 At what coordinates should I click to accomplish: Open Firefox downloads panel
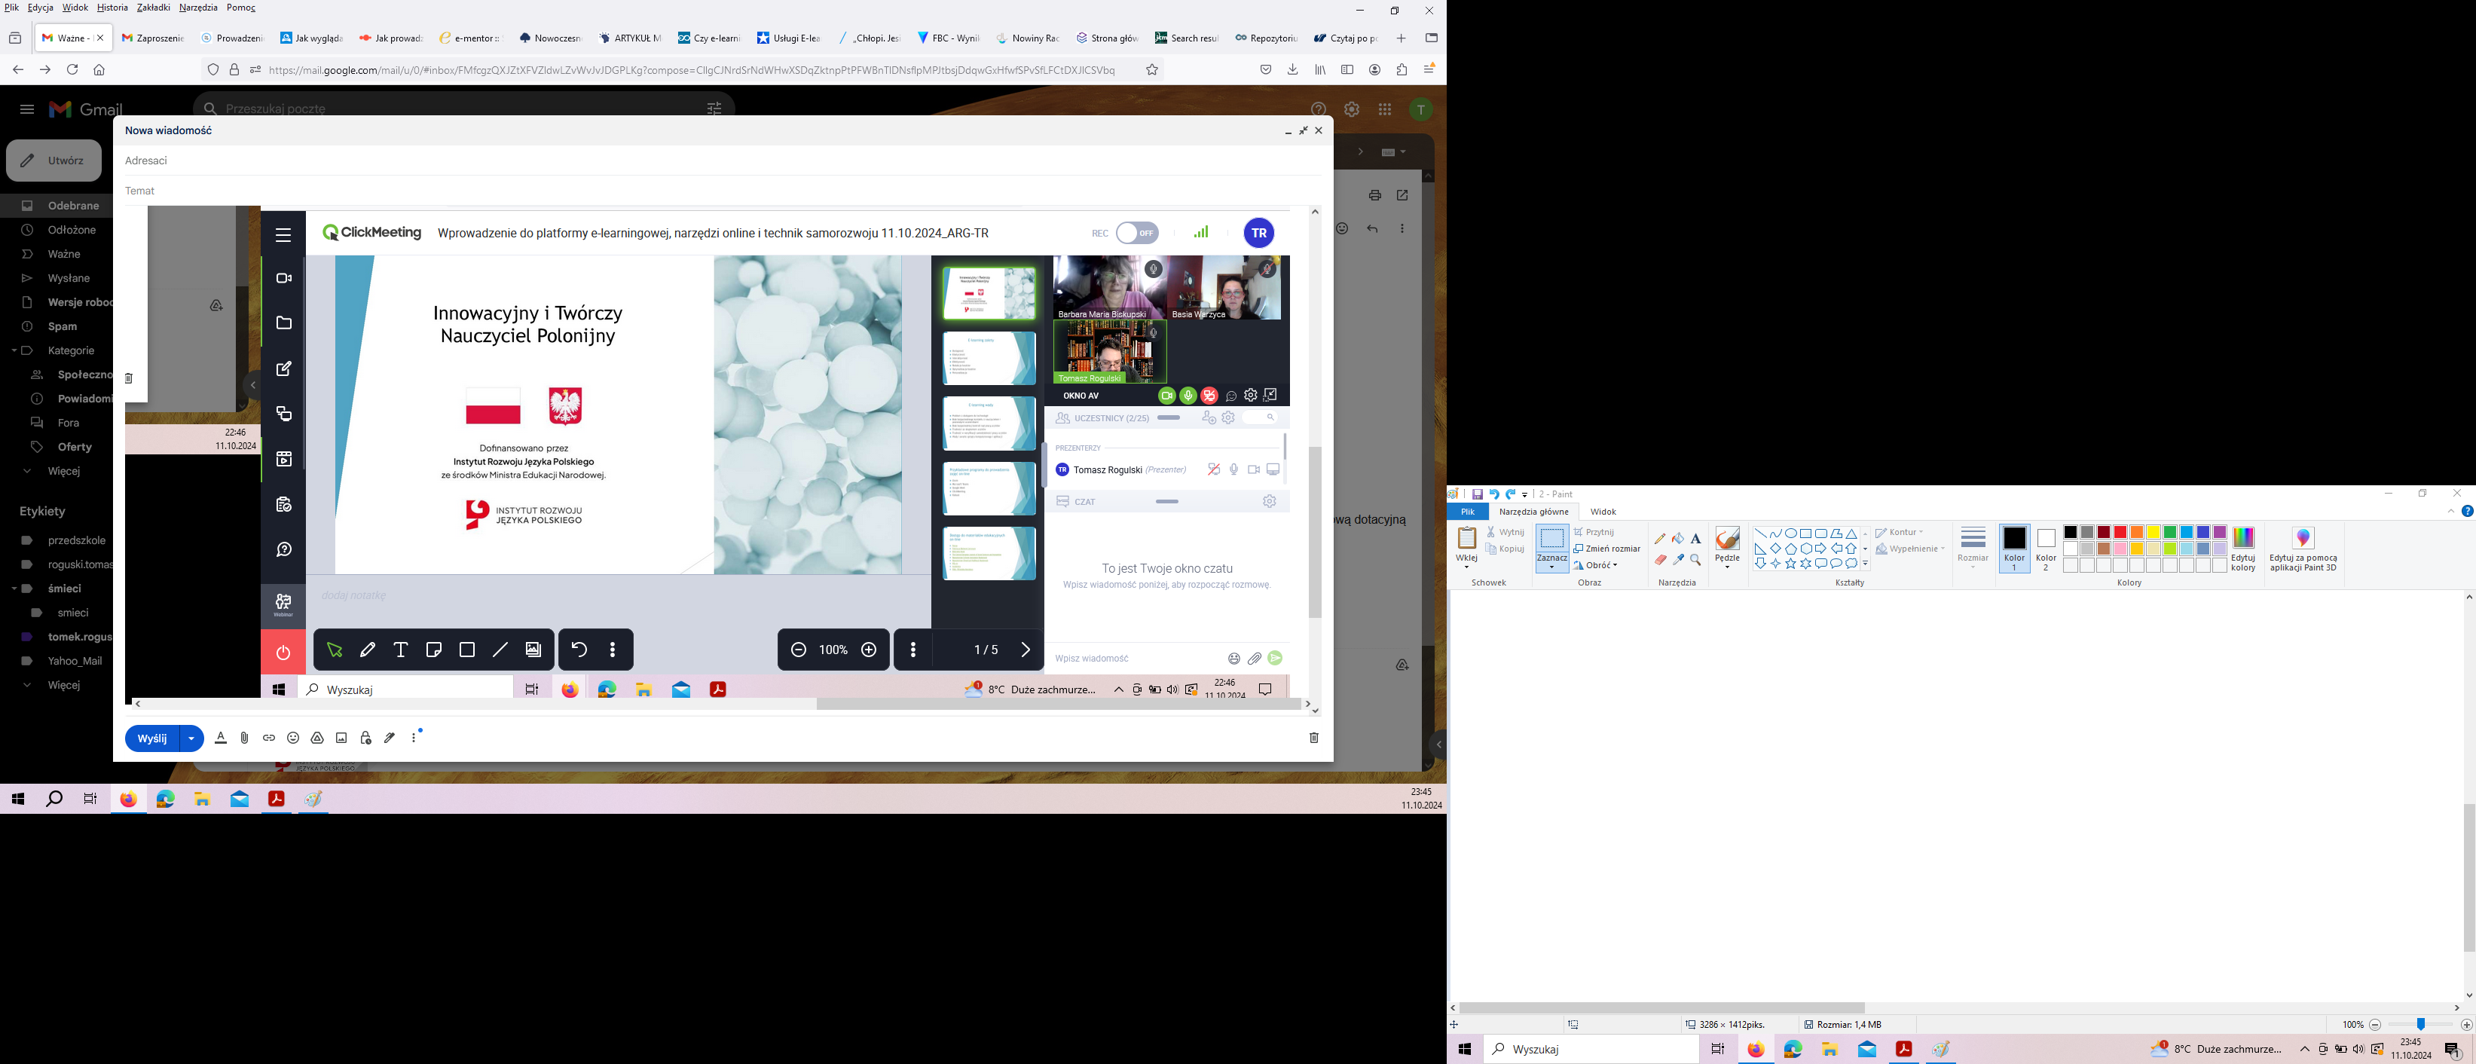coord(1293,69)
